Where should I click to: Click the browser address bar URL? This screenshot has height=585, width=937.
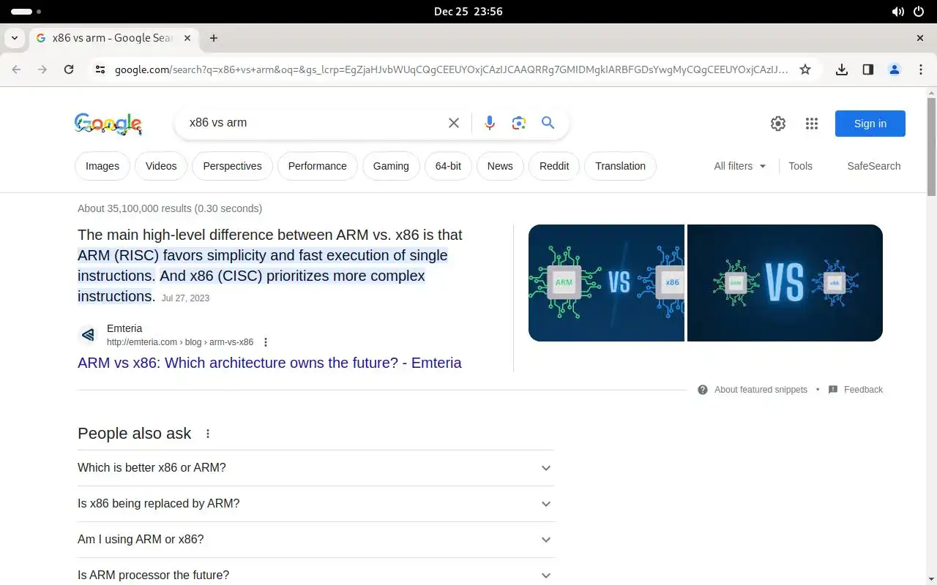coord(452,69)
